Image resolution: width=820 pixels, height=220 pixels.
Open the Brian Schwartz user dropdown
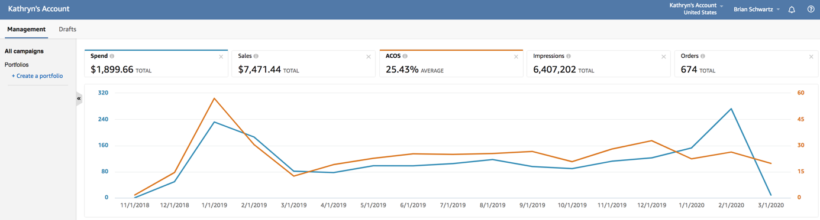coord(757,9)
